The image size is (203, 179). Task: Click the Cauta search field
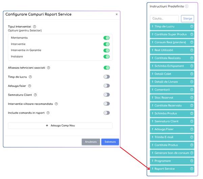(x=164, y=19)
